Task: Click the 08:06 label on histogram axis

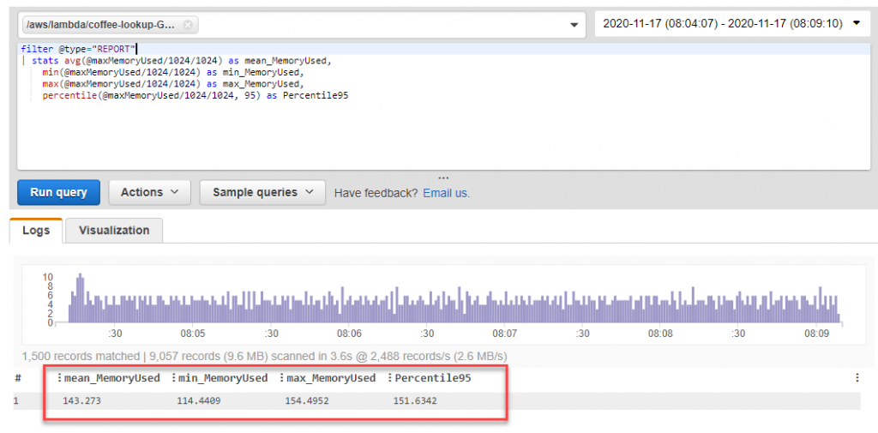Action: click(x=348, y=334)
